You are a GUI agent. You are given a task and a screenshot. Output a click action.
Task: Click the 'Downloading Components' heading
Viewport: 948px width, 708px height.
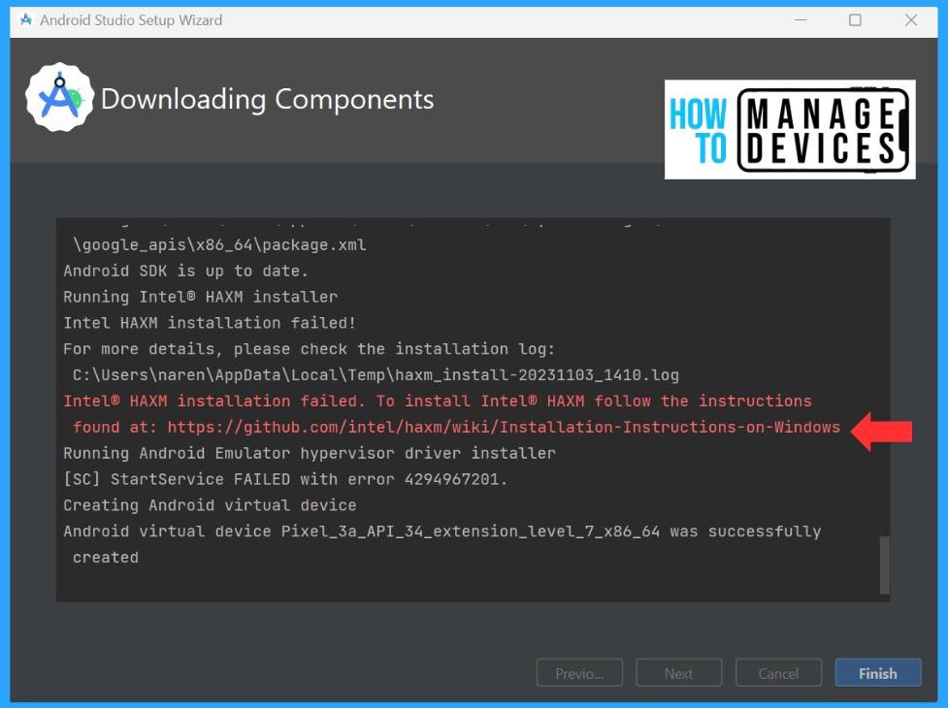267,99
